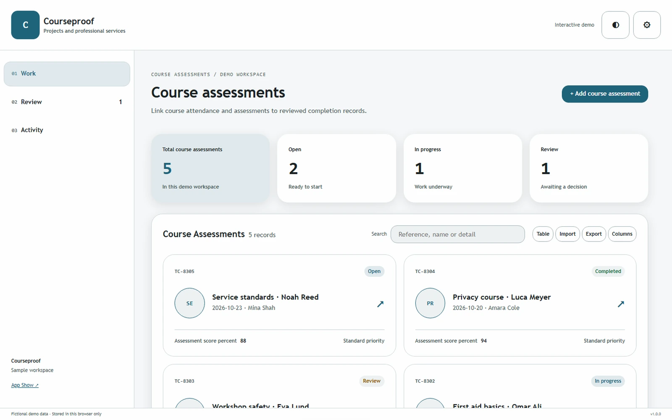Screen dimensions: 672x420
Task: Select the Total course assessments card
Action: point(210,168)
